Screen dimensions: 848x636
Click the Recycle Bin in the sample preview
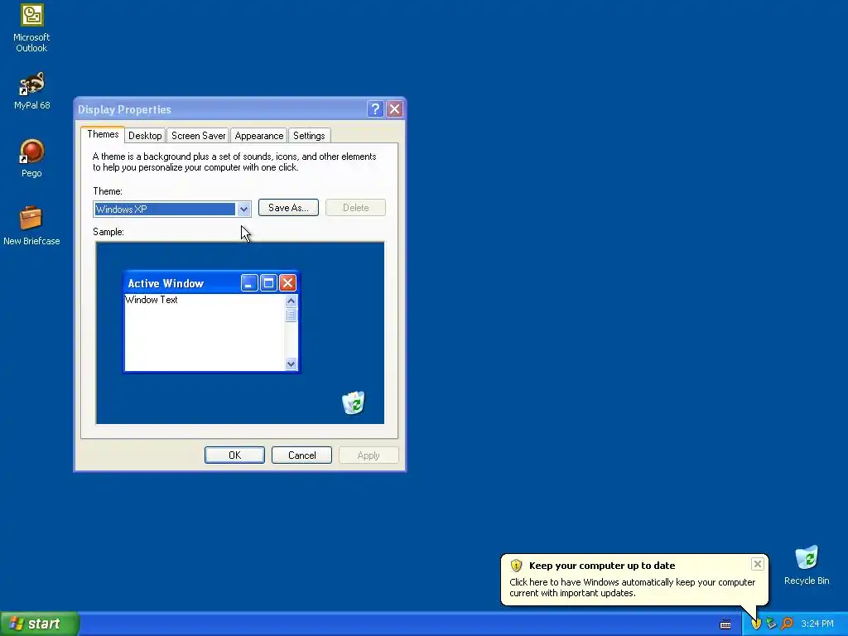tap(354, 403)
